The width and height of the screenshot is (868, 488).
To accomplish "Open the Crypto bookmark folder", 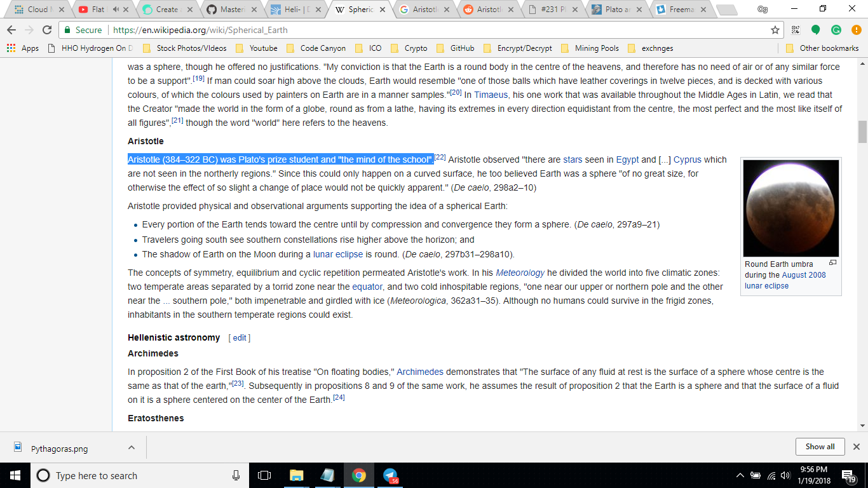I will 409,48.
